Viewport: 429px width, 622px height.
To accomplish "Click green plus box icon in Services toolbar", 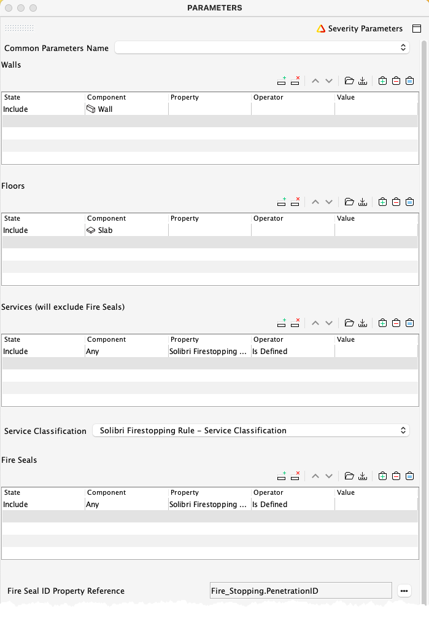I will [382, 323].
